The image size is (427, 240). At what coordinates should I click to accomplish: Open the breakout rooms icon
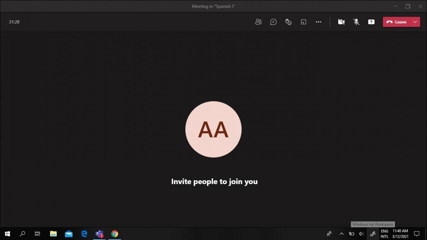click(x=303, y=22)
